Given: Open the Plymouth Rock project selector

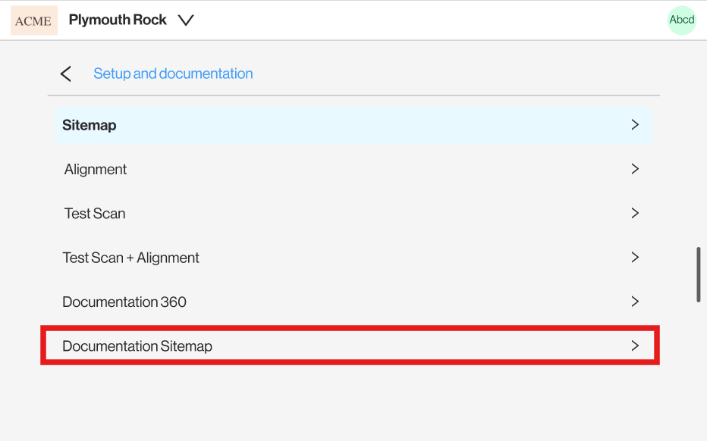Looking at the screenshot, I should pyautogui.click(x=131, y=20).
